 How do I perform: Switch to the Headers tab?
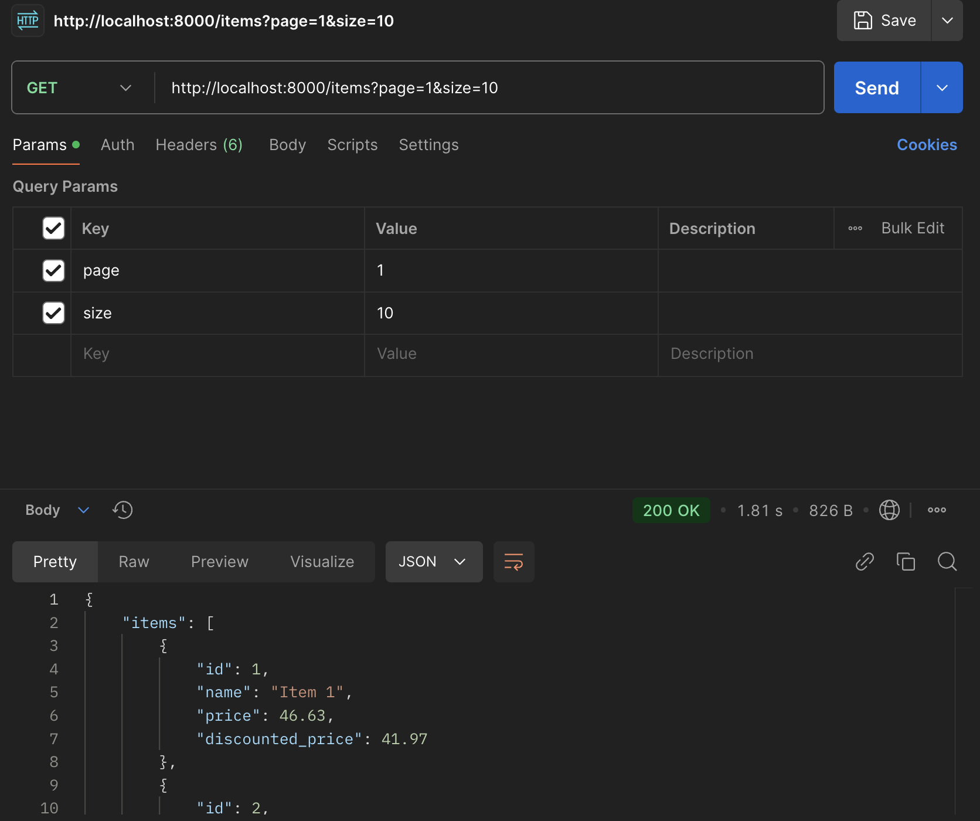199,145
